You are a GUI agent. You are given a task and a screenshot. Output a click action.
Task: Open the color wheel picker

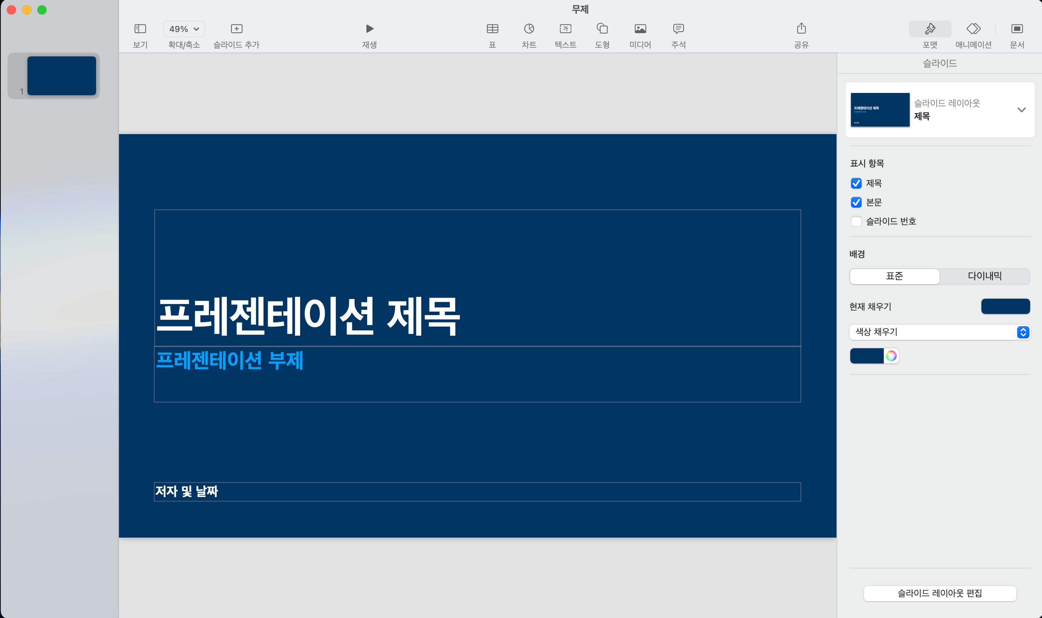891,356
